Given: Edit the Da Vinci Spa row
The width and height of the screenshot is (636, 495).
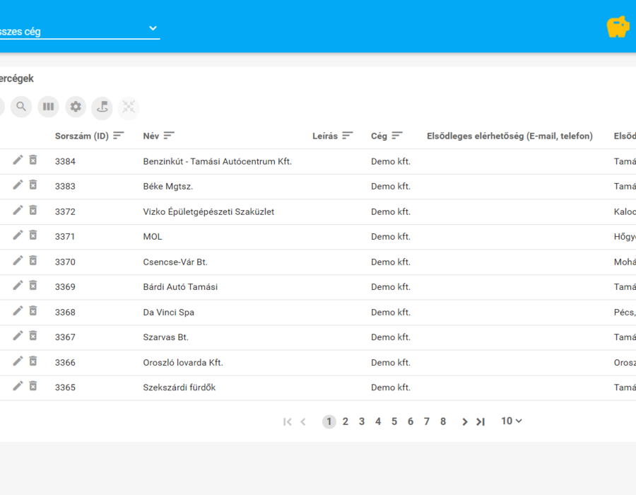Looking at the screenshot, I should [18, 311].
